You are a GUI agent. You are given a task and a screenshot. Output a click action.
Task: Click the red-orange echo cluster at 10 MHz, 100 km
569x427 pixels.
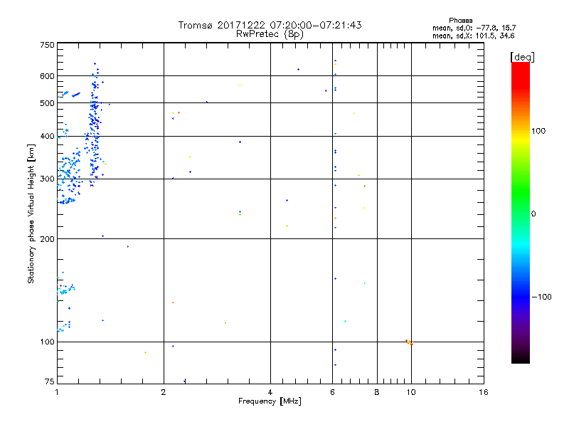pos(410,342)
